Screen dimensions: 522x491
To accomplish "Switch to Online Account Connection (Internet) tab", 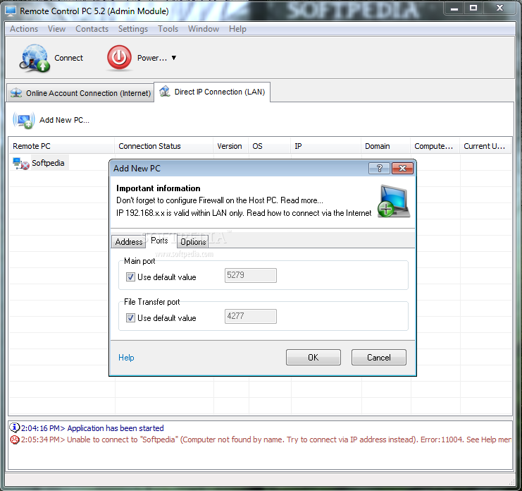I will pyautogui.click(x=80, y=93).
